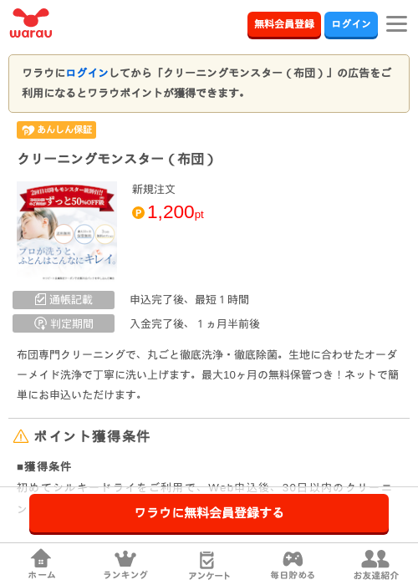Follow the ログイン link in the notice
Viewport: 418px width, 585px height.
pos(87,73)
